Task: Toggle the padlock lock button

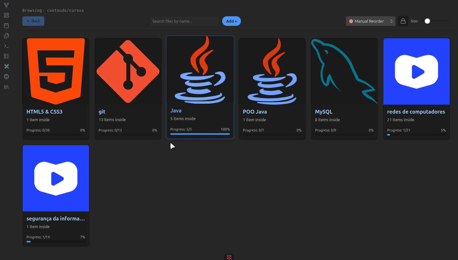Action: coord(403,21)
